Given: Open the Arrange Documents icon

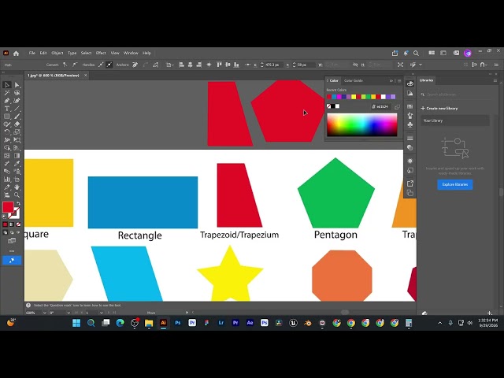Looking at the screenshot, I should click(x=432, y=53).
